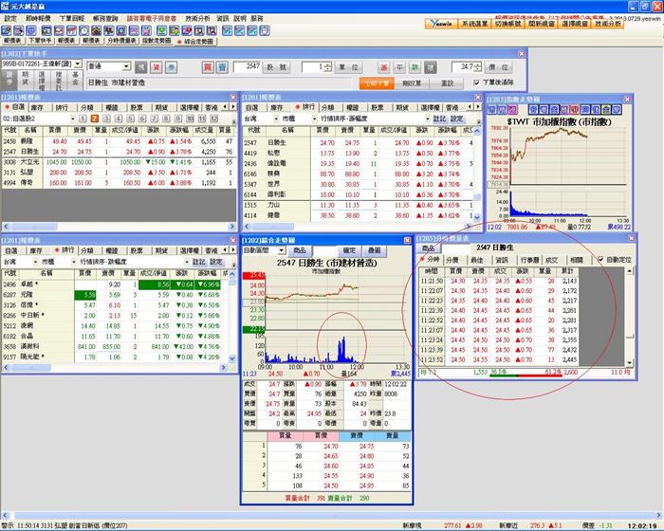Toggle the 自動定位 checkbox
The height and width of the screenshot is (531, 664).
tap(600, 259)
